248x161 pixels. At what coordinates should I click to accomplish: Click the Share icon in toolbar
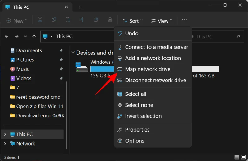point(96,20)
